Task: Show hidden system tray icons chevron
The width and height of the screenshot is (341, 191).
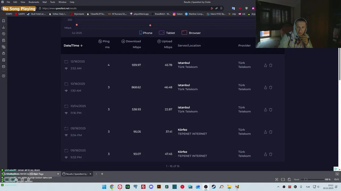Action: point(278,187)
